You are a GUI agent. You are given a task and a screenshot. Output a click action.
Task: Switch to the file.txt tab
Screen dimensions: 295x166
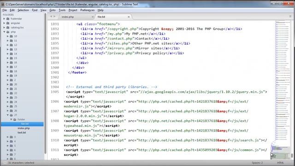(113, 17)
